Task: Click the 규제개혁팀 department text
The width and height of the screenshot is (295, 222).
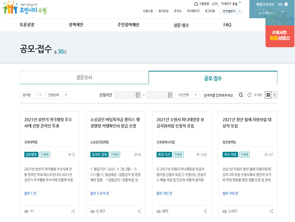Action: pyautogui.click(x=31, y=142)
